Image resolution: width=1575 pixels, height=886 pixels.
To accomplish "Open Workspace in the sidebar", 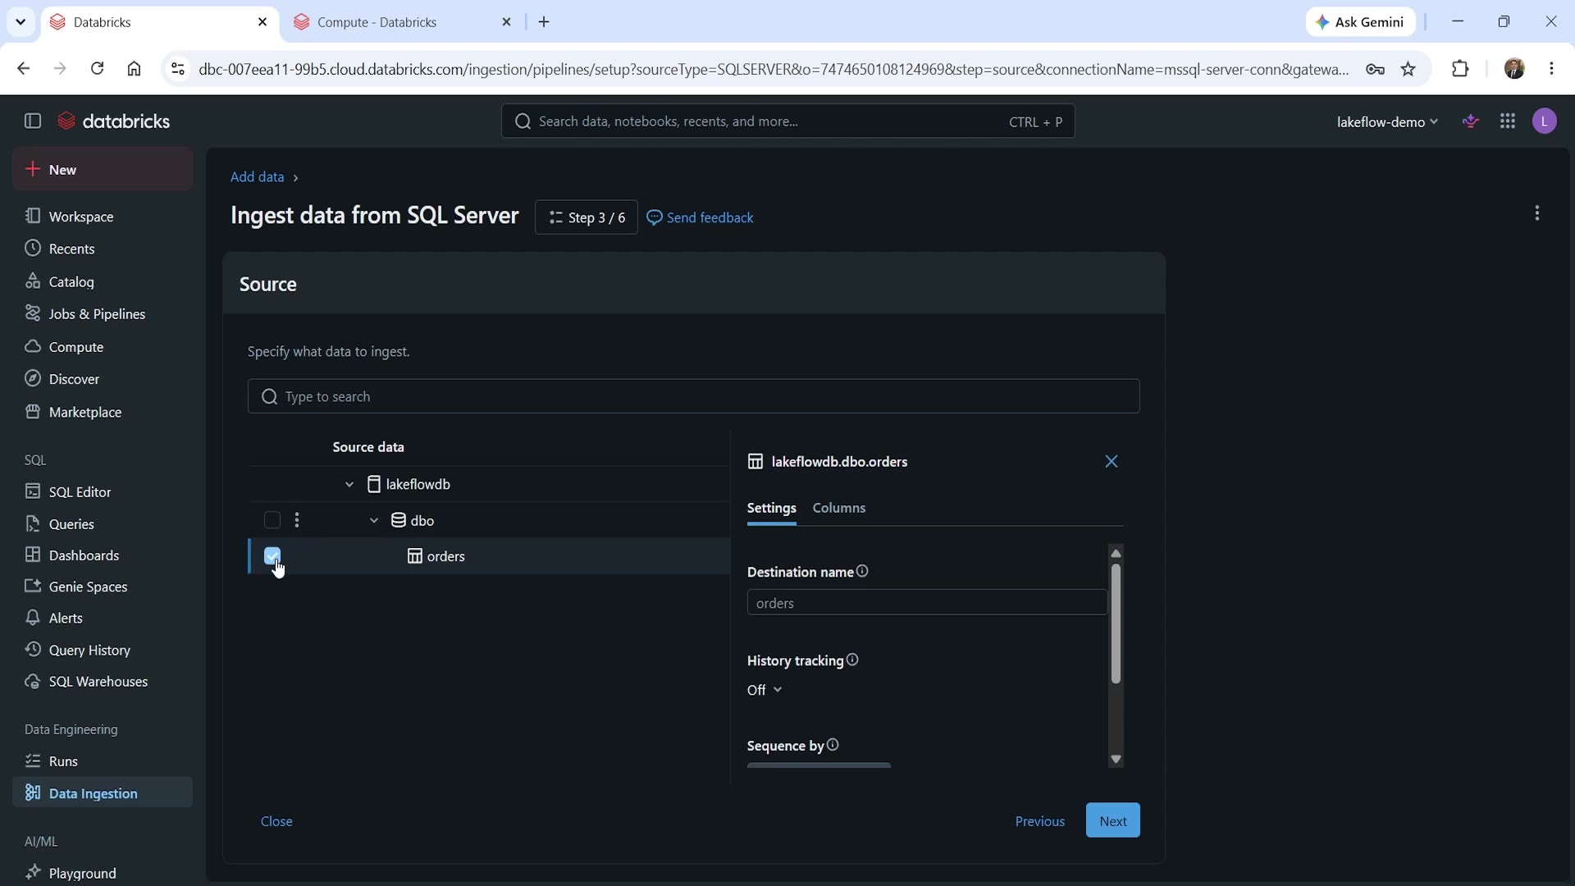I will click(x=103, y=217).
